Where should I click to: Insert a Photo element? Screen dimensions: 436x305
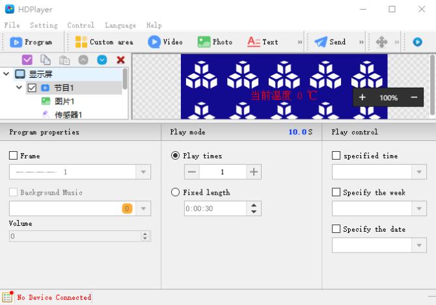coord(215,42)
